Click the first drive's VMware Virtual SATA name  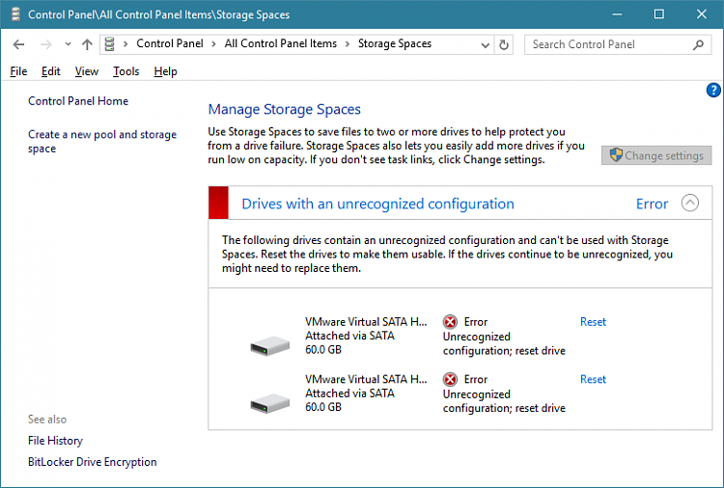366,322
